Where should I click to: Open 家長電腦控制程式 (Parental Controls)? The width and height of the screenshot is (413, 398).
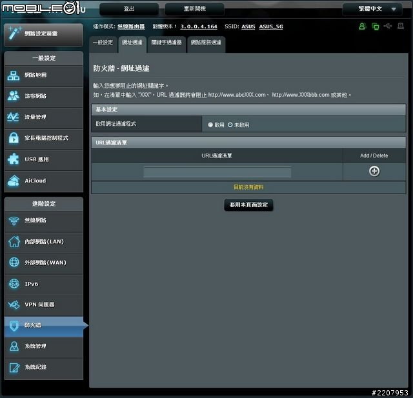click(43, 138)
